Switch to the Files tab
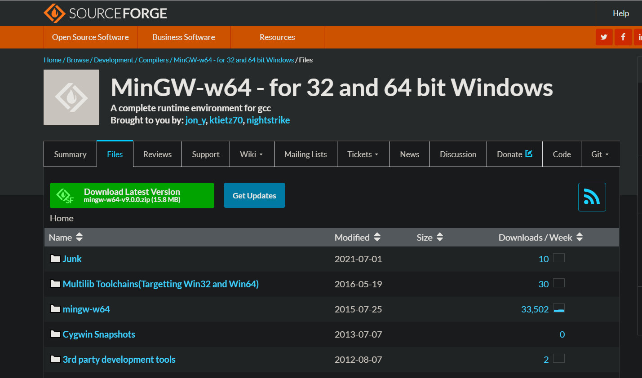Screen dimensions: 642x378 (115, 154)
